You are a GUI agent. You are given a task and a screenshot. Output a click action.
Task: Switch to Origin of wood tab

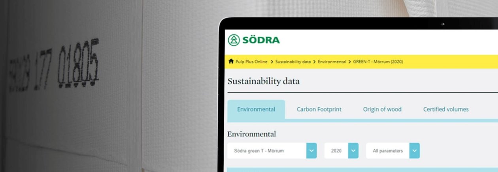pyautogui.click(x=382, y=109)
